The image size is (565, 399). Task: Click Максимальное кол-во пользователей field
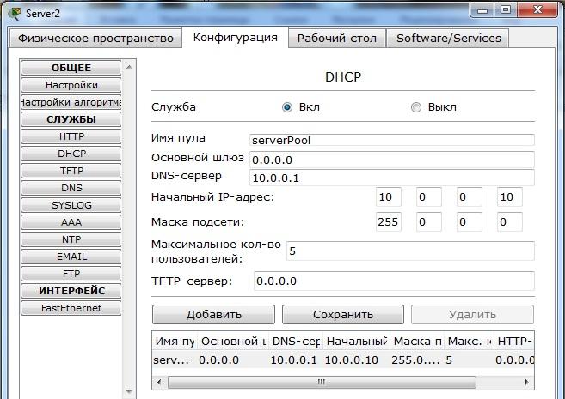(x=410, y=251)
